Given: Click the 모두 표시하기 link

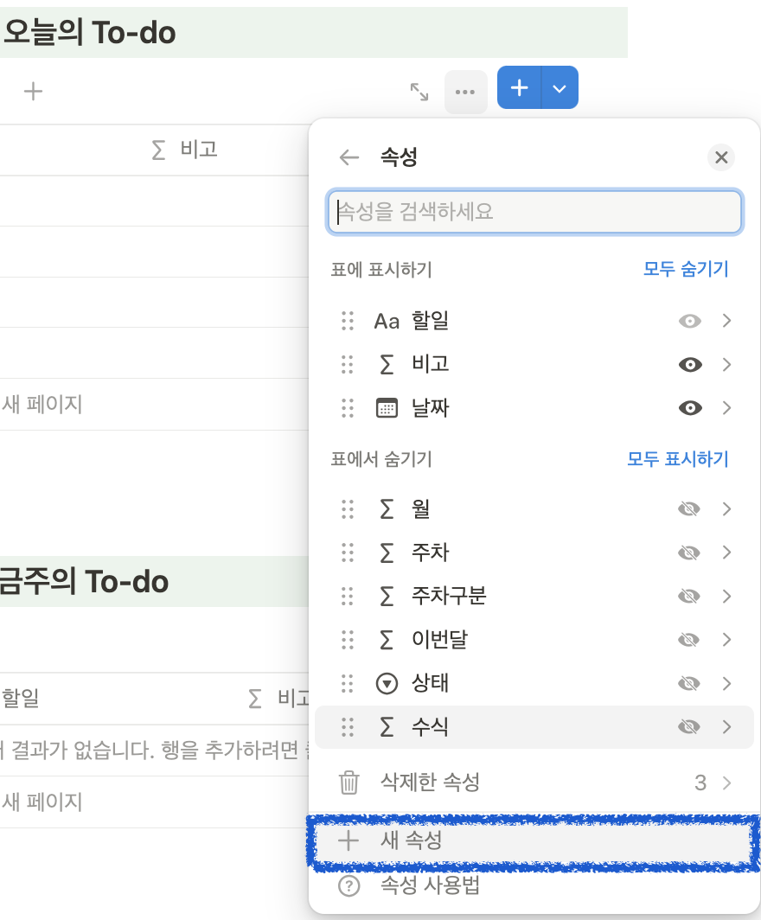Looking at the screenshot, I should click(684, 459).
